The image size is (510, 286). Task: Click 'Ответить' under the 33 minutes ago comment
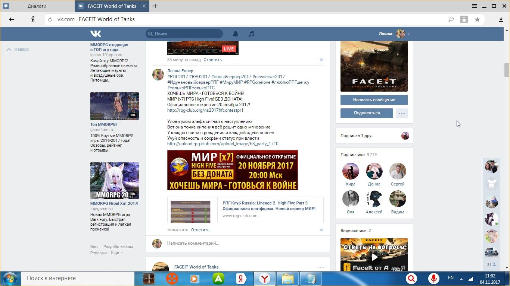(212, 60)
